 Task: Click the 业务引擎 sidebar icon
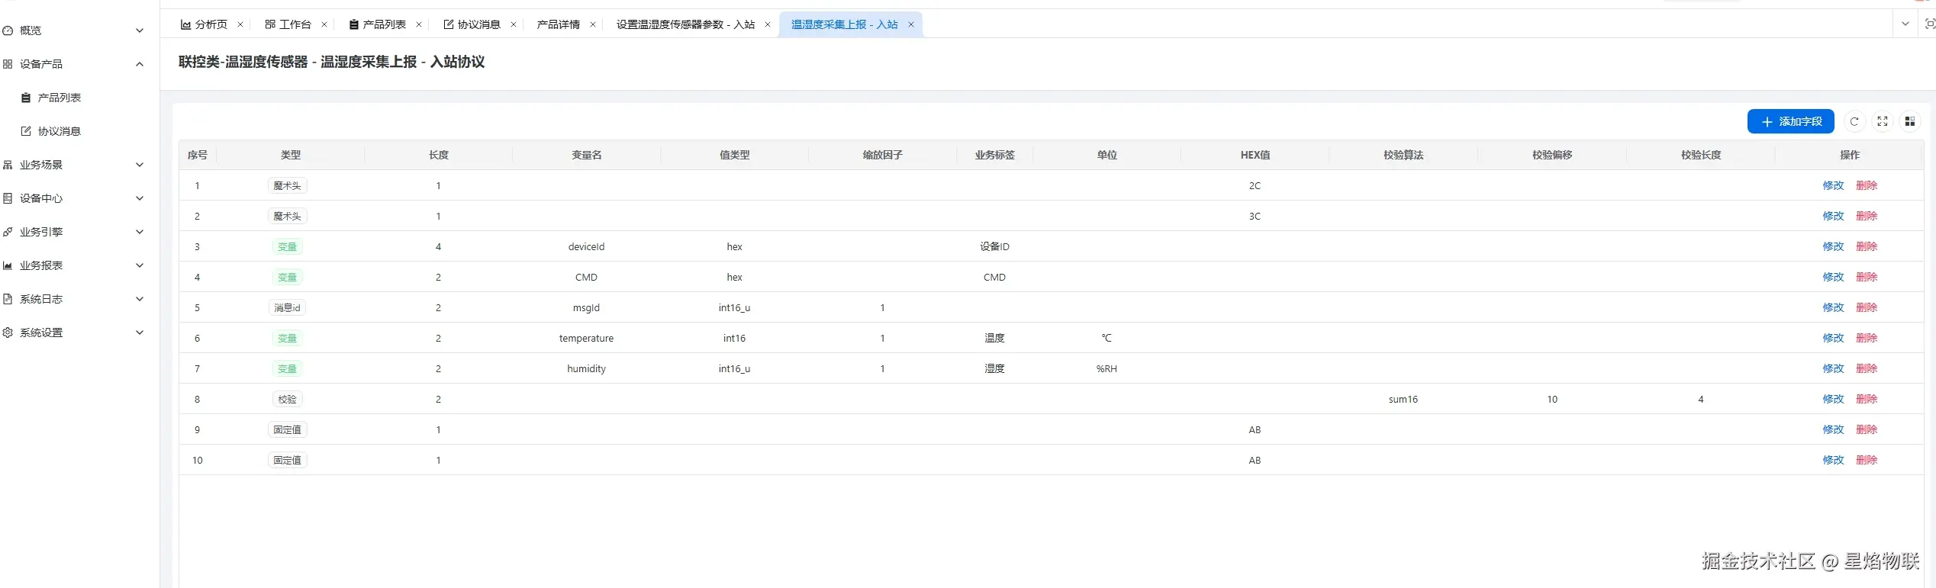pos(8,232)
